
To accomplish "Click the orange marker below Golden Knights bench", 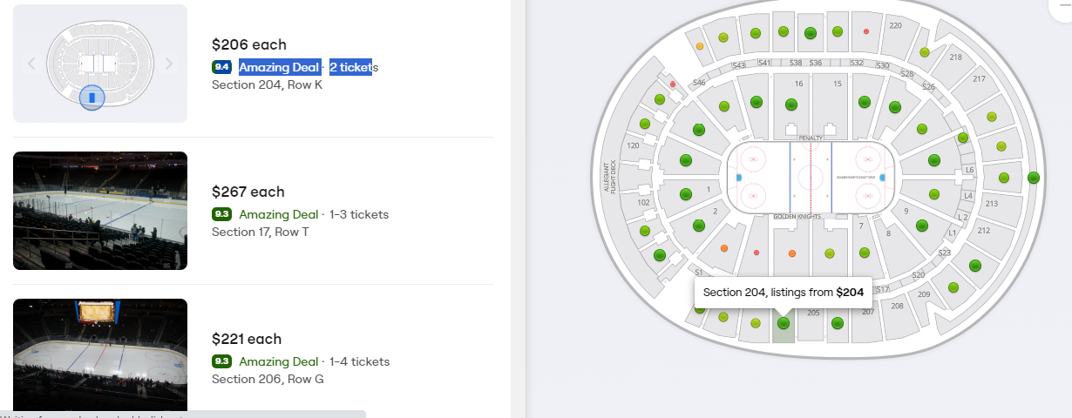I will [791, 254].
